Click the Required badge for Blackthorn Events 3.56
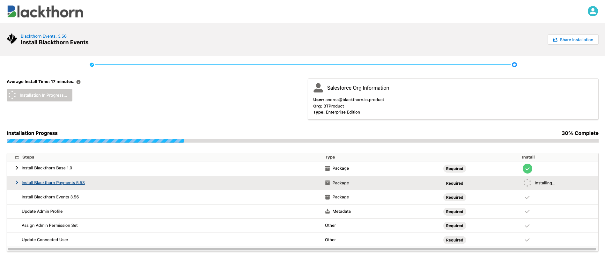605x267 pixels. pyautogui.click(x=454, y=197)
